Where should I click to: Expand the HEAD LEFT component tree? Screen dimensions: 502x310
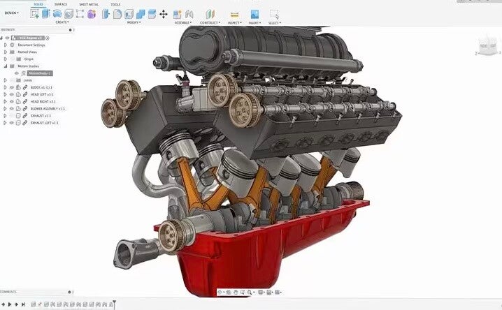click(5, 94)
